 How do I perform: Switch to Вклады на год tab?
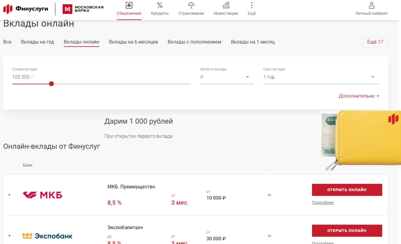point(38,42)
